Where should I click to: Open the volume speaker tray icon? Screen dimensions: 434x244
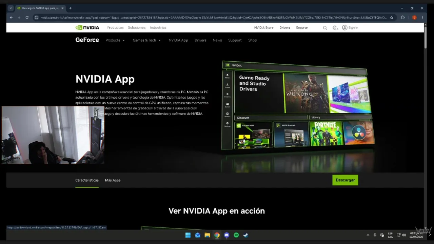point(404,235)
